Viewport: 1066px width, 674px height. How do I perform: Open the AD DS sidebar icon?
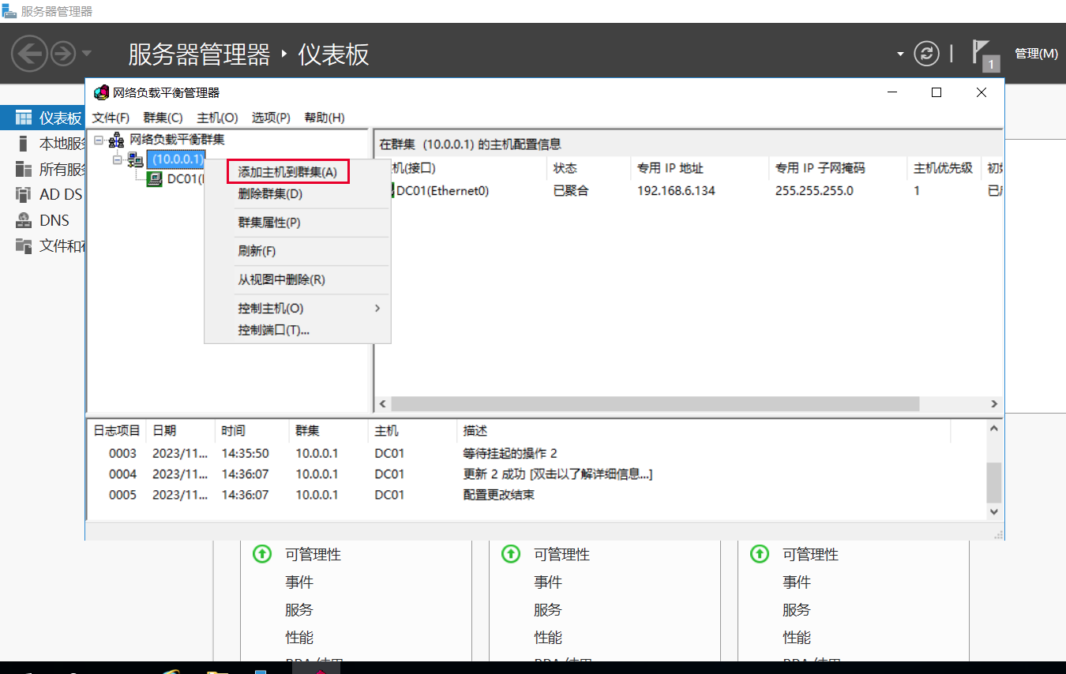click(24, 194)
